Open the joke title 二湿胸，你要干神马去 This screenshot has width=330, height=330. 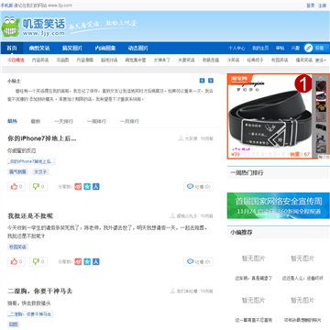(x=40, y=291)
